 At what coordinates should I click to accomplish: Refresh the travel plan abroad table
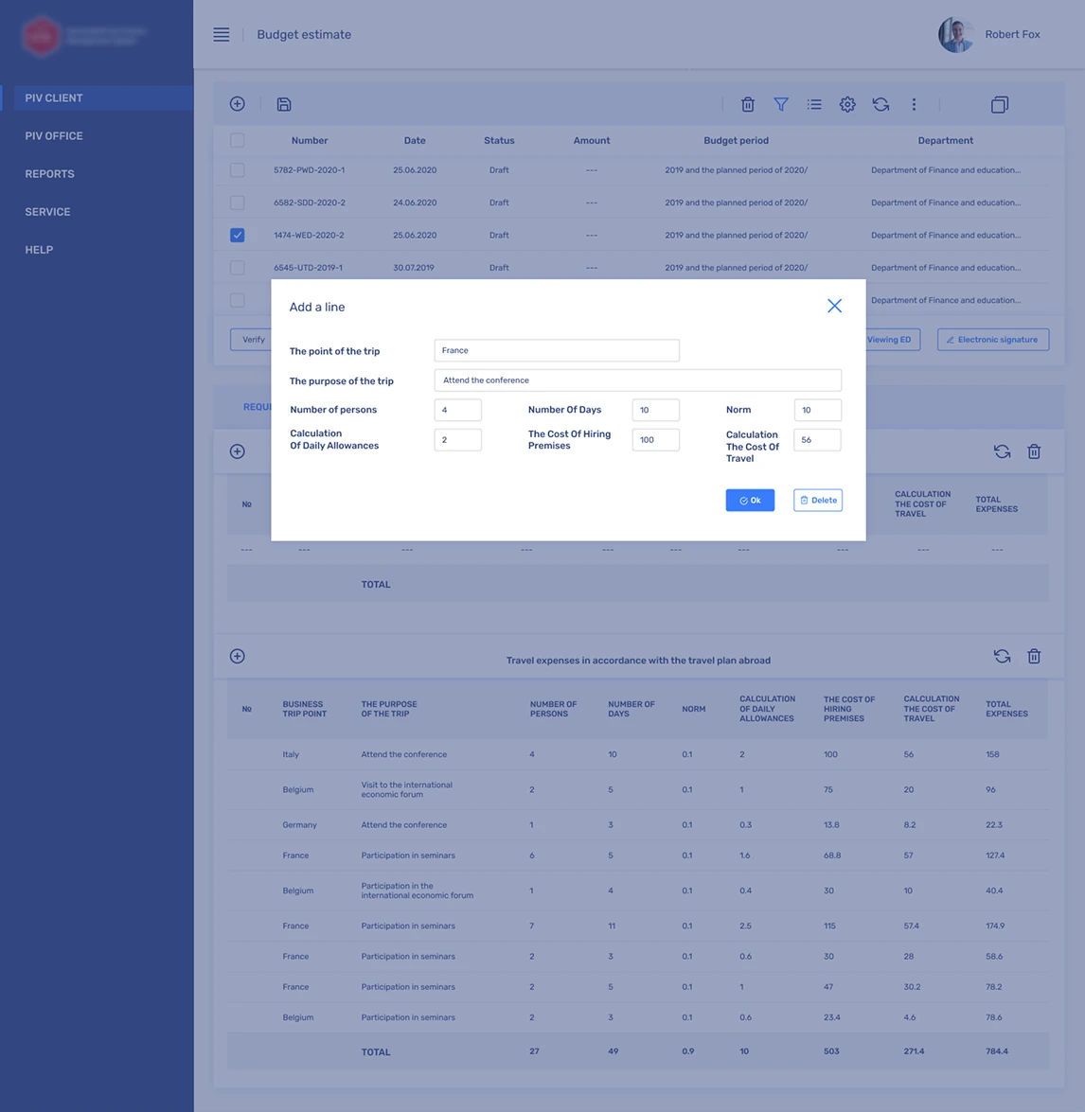(x=1002, y=656)
